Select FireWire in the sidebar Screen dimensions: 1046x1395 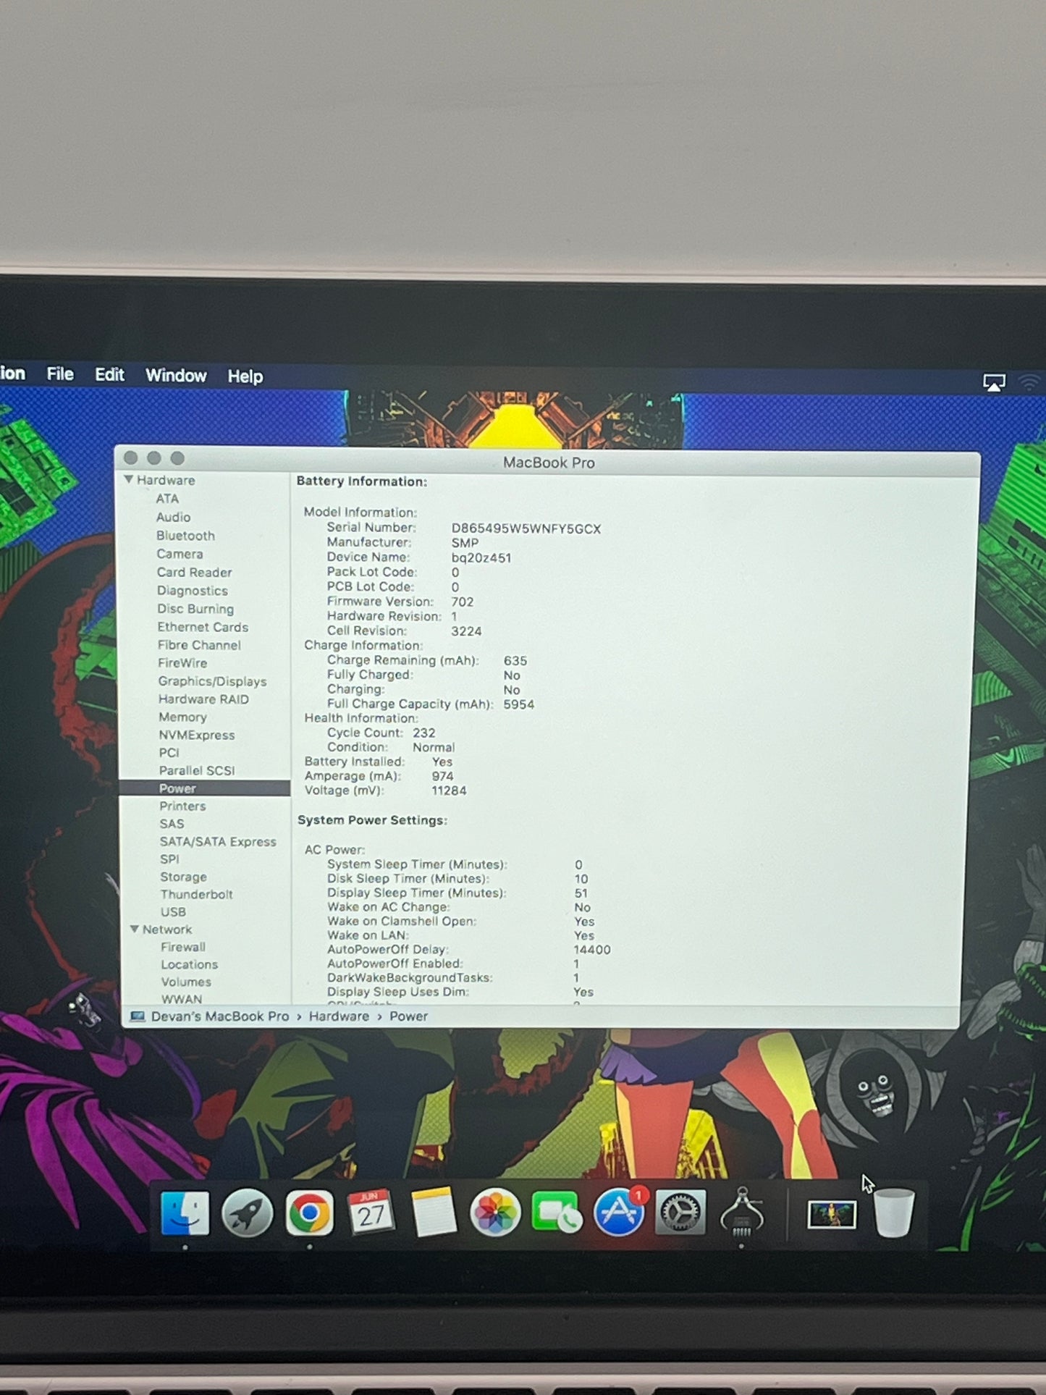[x=182, y=663]
